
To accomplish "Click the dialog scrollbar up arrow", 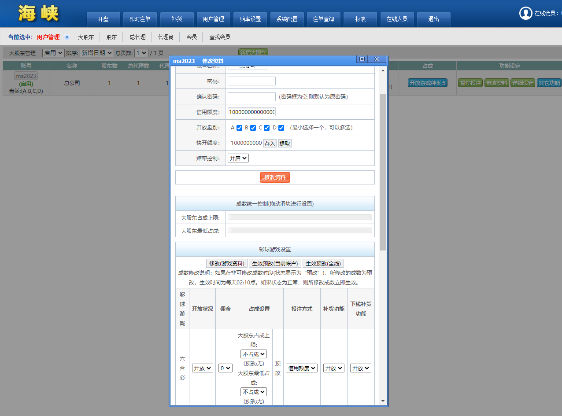I will 383,70.
